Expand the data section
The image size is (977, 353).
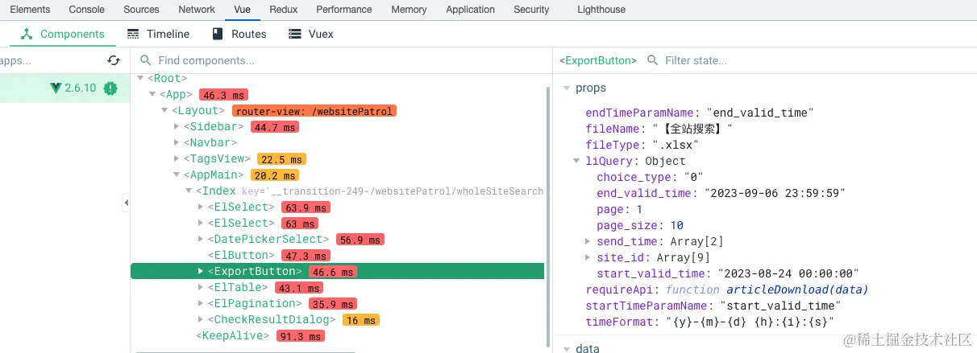[x=567, y=348]
